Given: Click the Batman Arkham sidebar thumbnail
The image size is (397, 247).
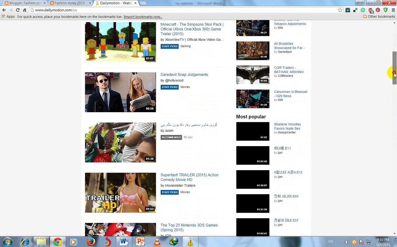Looking at the screenshot, I should pos(253,75).
